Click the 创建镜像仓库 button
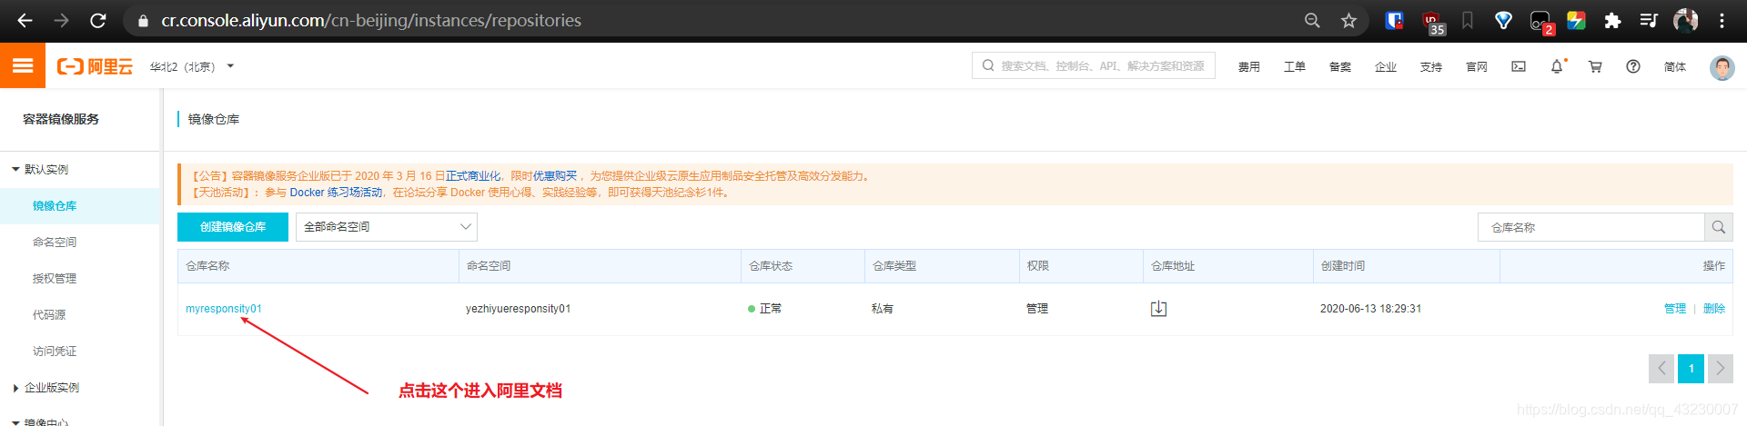 [x=233, y=227]
